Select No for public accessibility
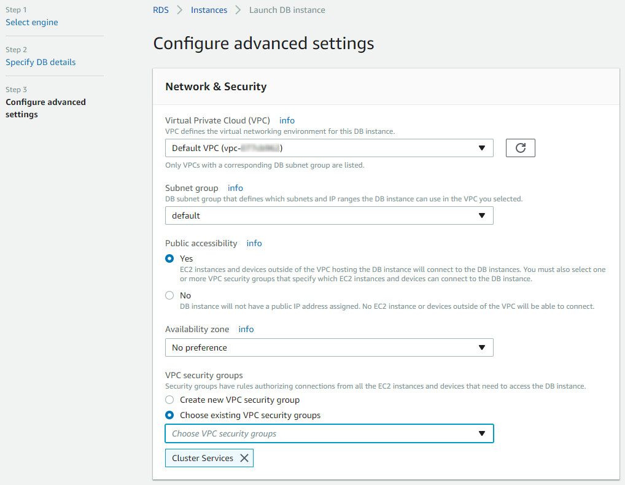 tap(170, 296)
